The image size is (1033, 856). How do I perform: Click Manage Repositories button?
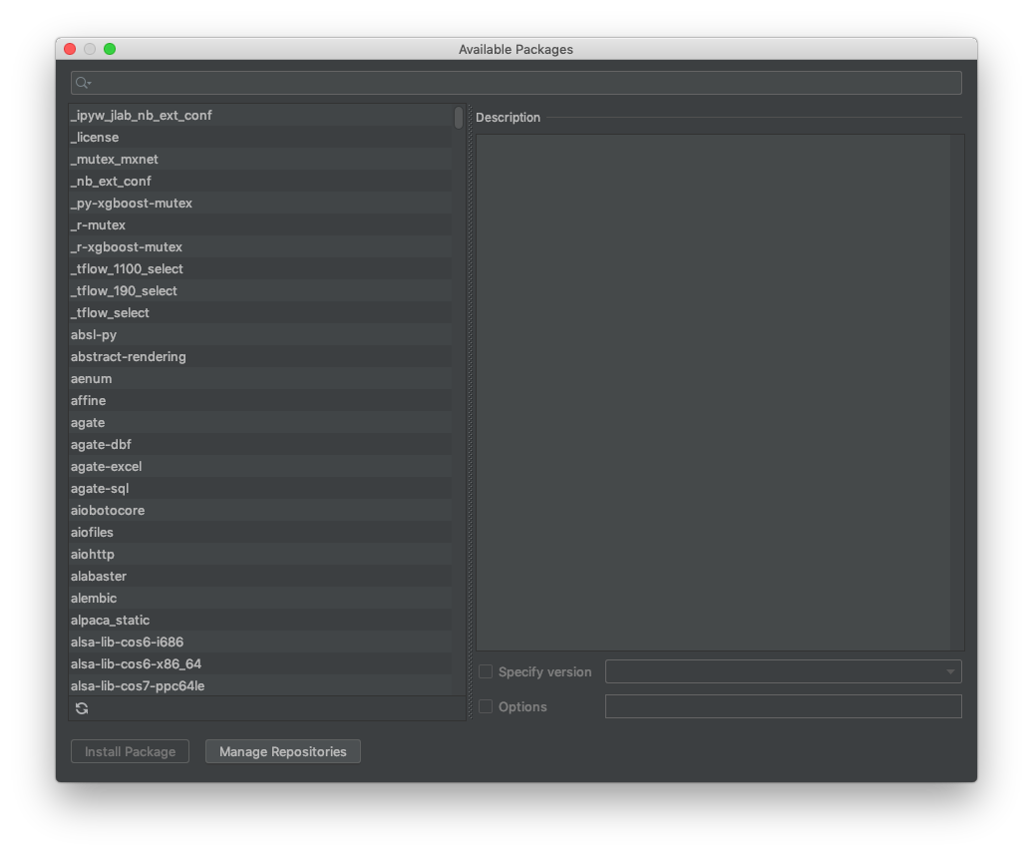(282, 751)
